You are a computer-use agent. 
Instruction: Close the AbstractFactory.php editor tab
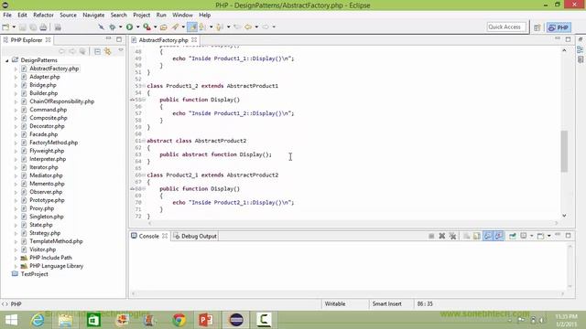tap(194, 39)
